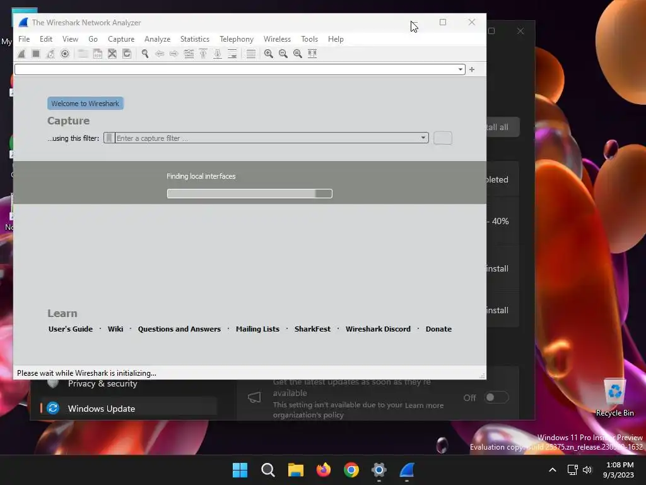This screenshot has width=646, height=485.
Task: Open the Statistics menu
Action: (x=195, y=39)
